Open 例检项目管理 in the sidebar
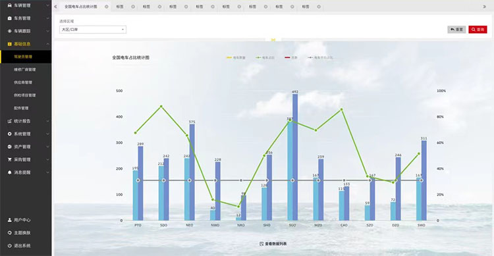Image resolution: width=494 pixels, height=256 pixels. [x=25, y=95]
